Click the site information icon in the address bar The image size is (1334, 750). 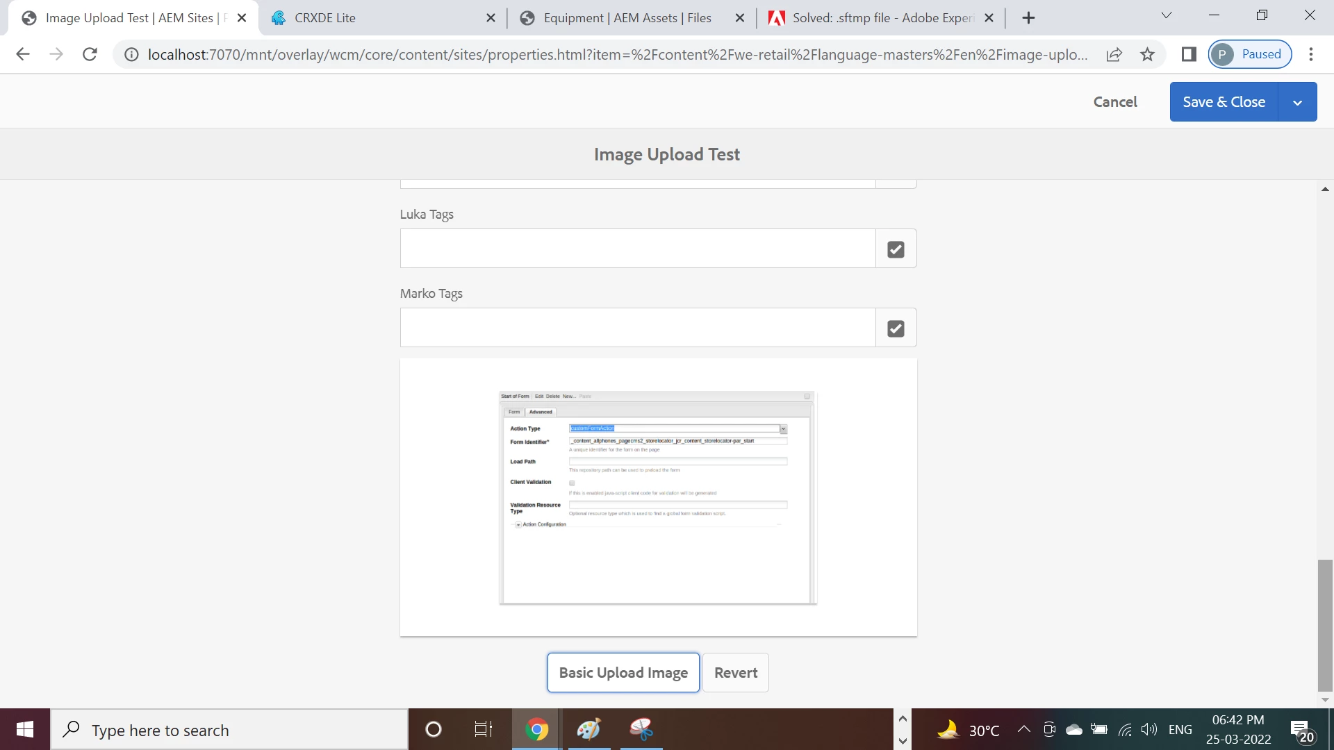pos(131,54)
